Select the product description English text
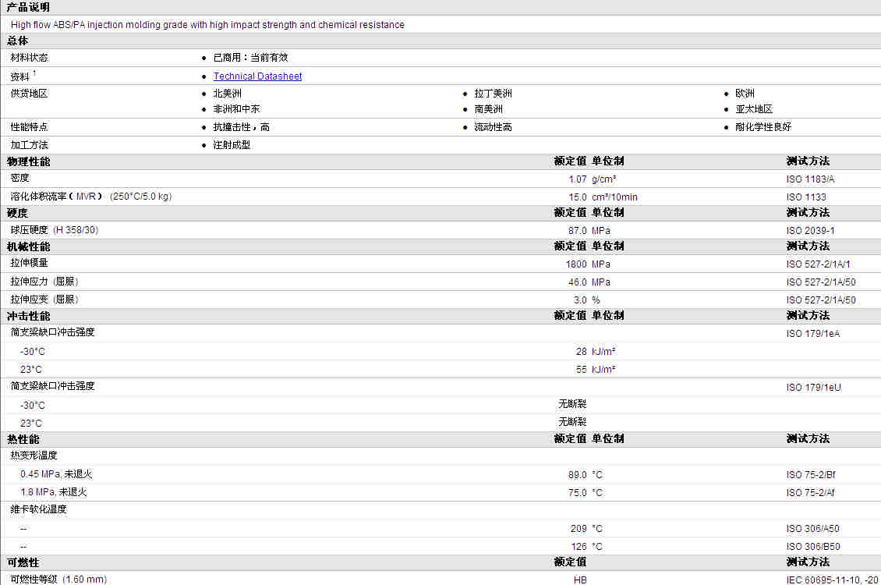The width and height of the screenshot is (881, 585). click(x=207, y=25)
